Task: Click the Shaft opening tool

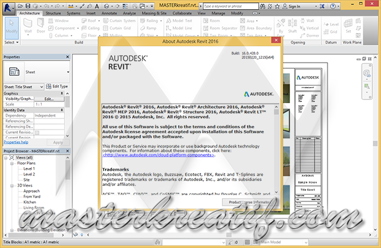Action: pos(293,26)
